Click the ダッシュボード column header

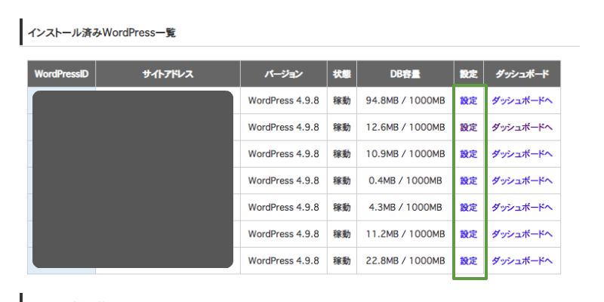point(522,73)
